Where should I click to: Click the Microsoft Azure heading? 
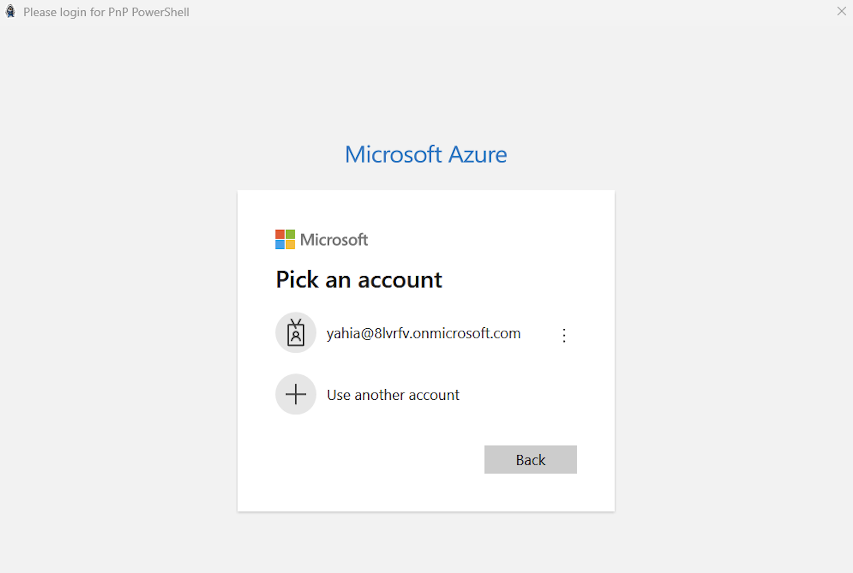point(426,155)
